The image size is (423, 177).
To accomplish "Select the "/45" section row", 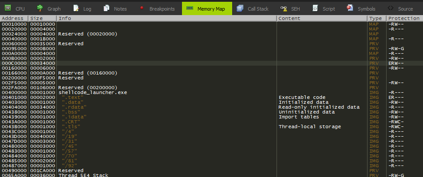I will [211, 146].
